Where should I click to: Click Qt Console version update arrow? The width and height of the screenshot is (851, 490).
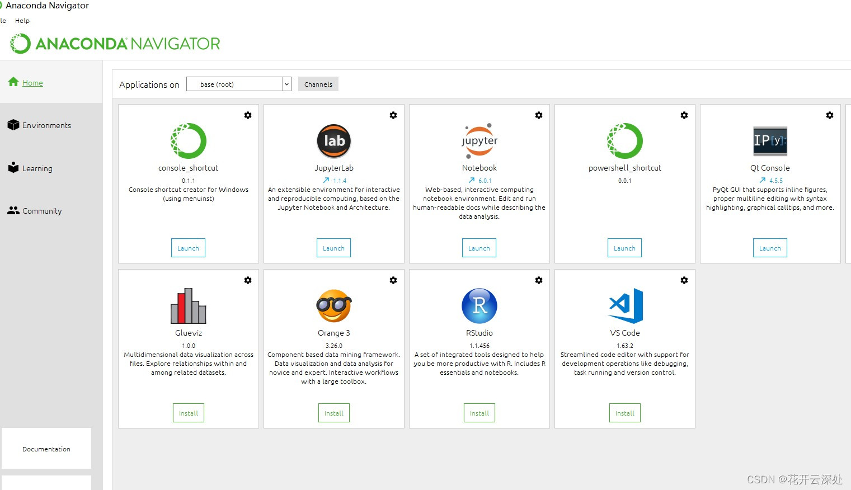click(x=763, y=180)
